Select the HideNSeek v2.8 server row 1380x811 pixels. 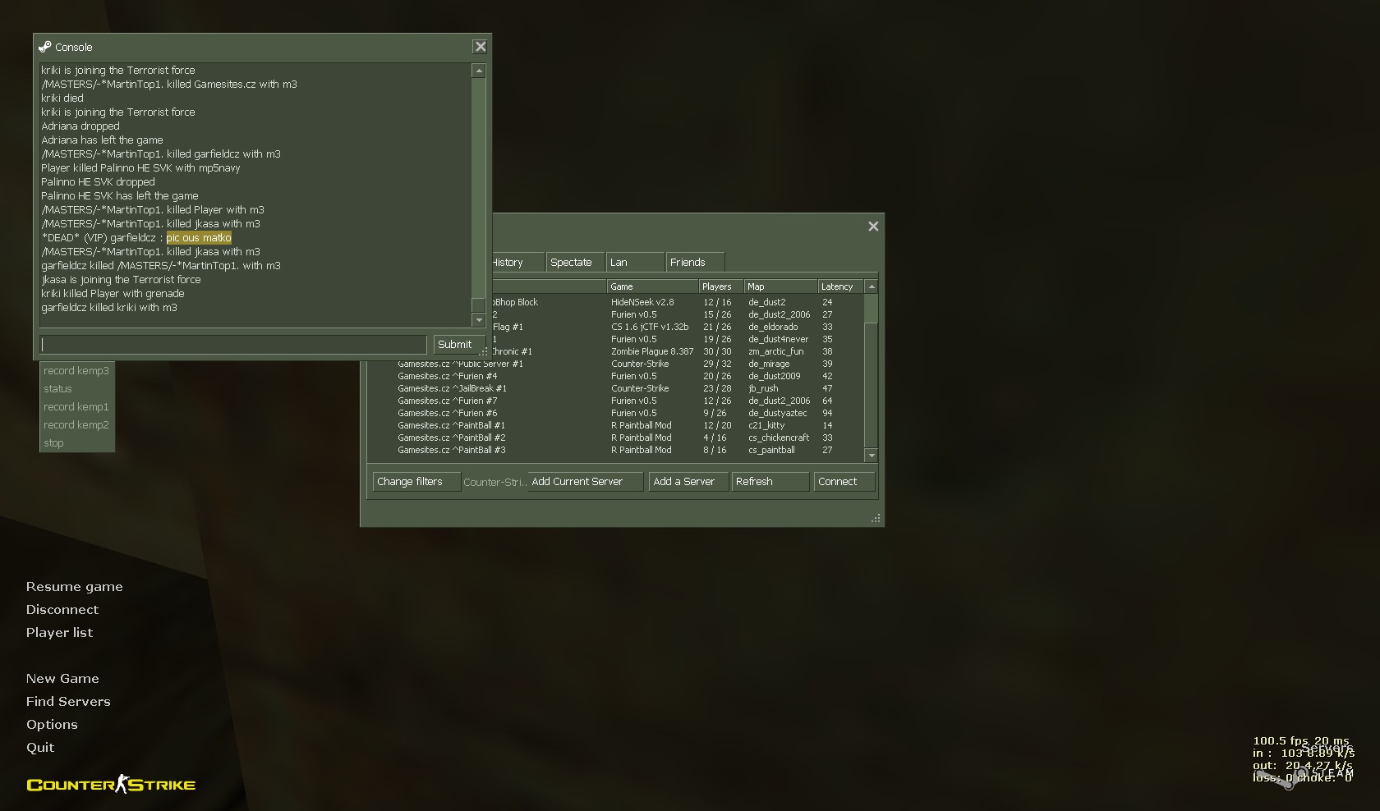click(678, 302)
